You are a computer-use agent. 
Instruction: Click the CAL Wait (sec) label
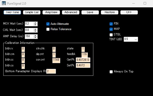13,30
